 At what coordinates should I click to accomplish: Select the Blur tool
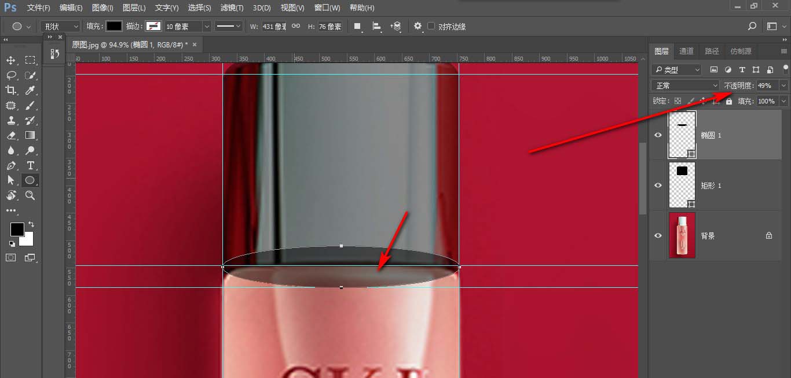coord(11,150)
